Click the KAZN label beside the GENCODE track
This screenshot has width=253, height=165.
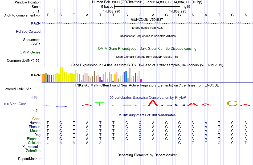click(x=36, y=23)
